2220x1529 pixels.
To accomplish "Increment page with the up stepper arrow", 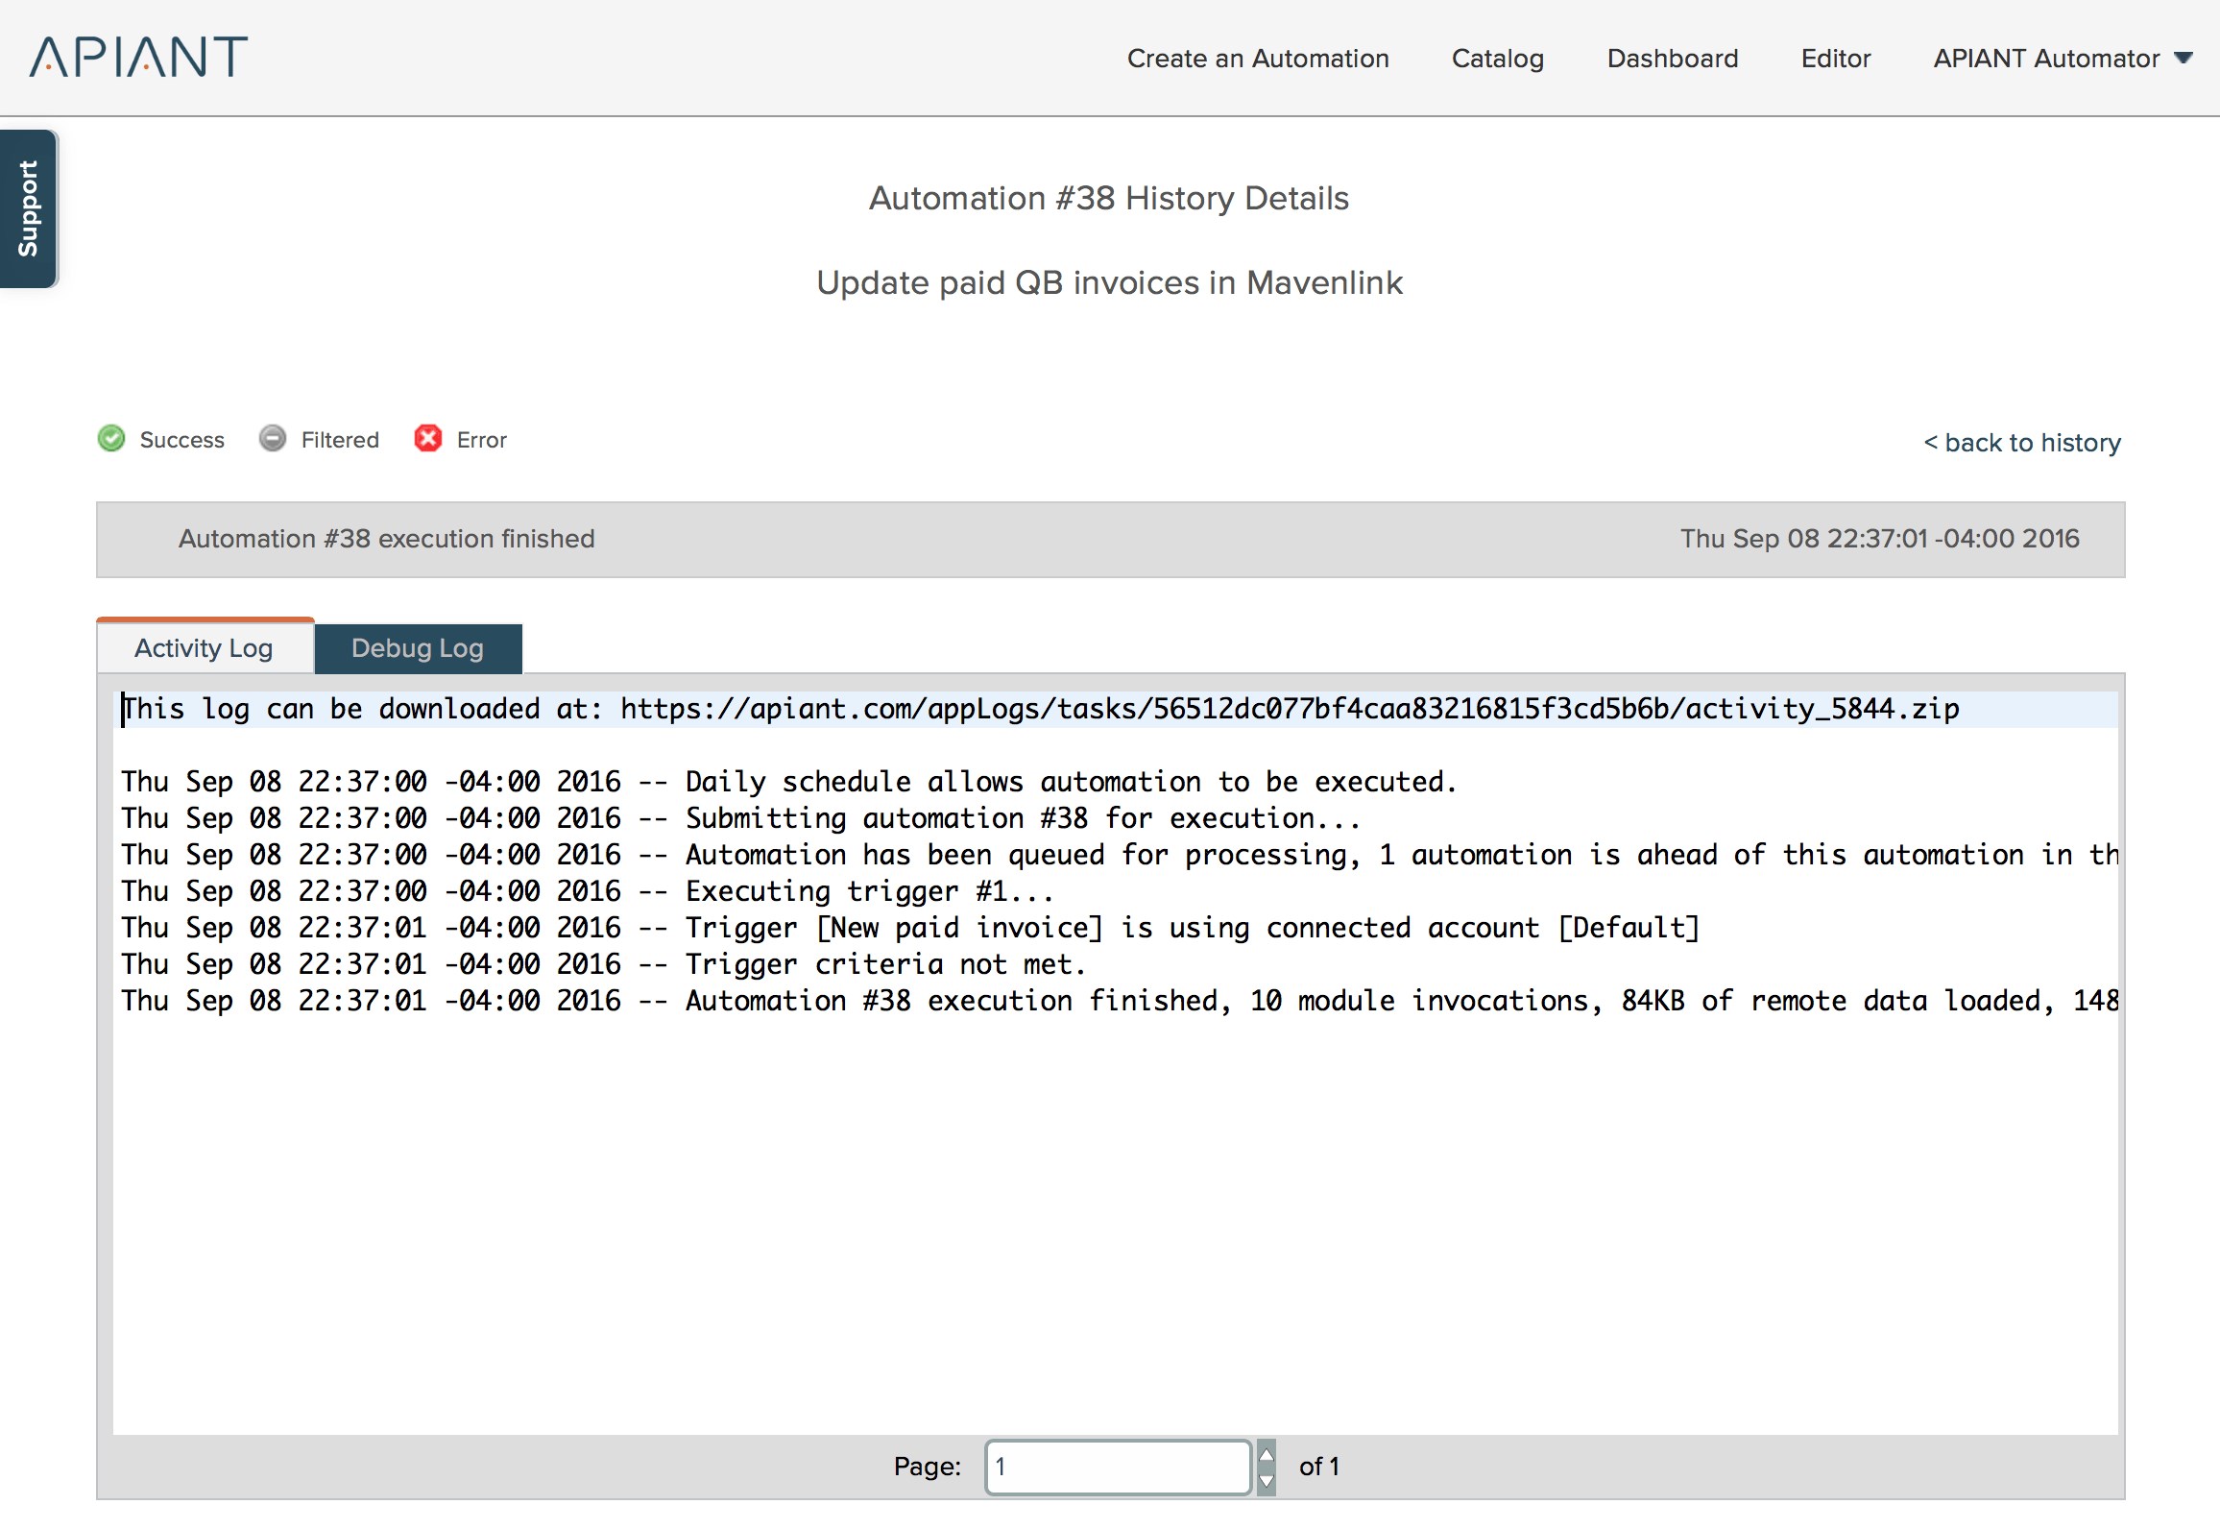I will 1267,1453.
